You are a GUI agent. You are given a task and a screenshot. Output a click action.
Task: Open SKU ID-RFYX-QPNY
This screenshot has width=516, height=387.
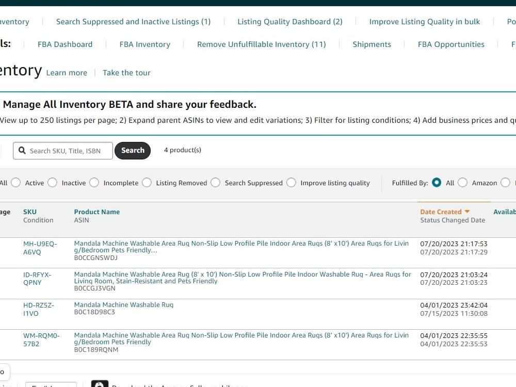(x=37, y=279)
